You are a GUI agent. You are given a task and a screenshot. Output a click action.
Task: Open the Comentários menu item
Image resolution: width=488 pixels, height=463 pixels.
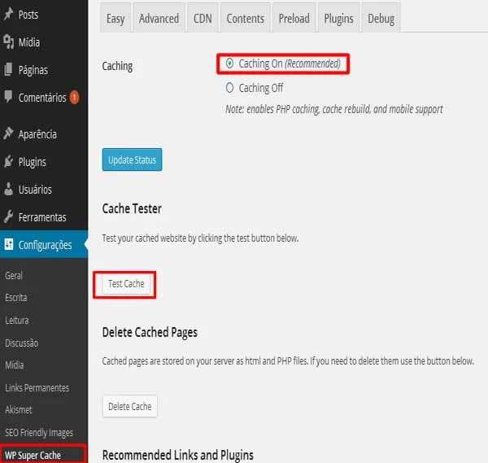[44, 98]
